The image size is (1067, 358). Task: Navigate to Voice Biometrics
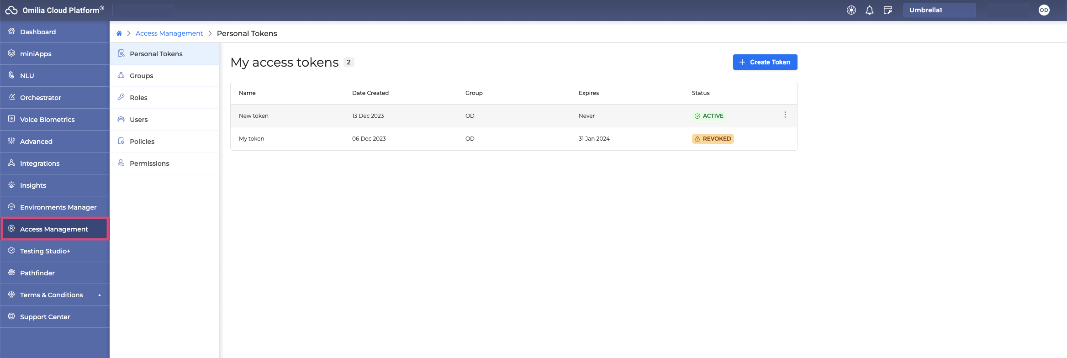click(x=47, y=120)
